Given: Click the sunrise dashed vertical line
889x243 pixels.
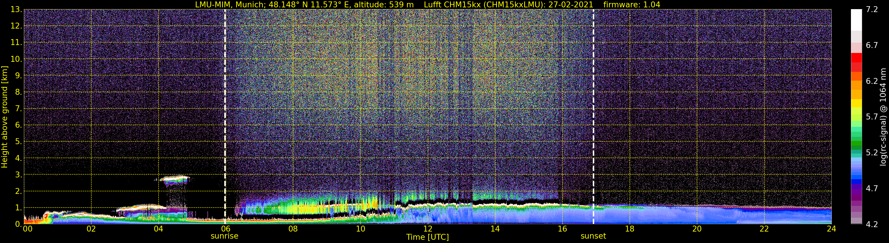Looking at the screenshot, I should pyautogui.click(x=225, y=117).
